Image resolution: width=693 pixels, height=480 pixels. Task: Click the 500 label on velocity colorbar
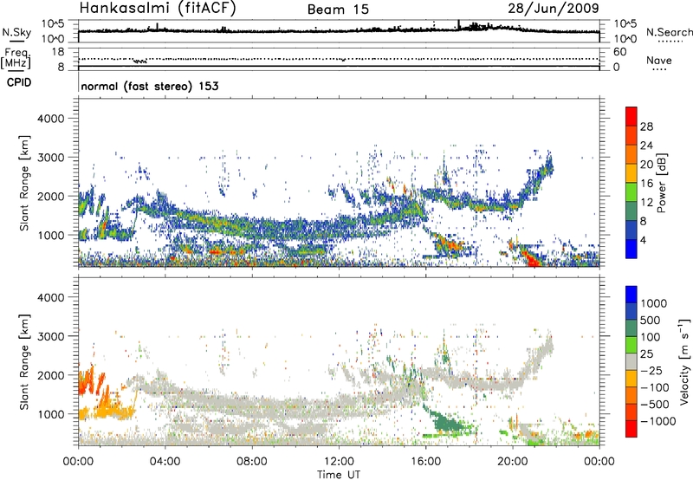click(651, 321)
